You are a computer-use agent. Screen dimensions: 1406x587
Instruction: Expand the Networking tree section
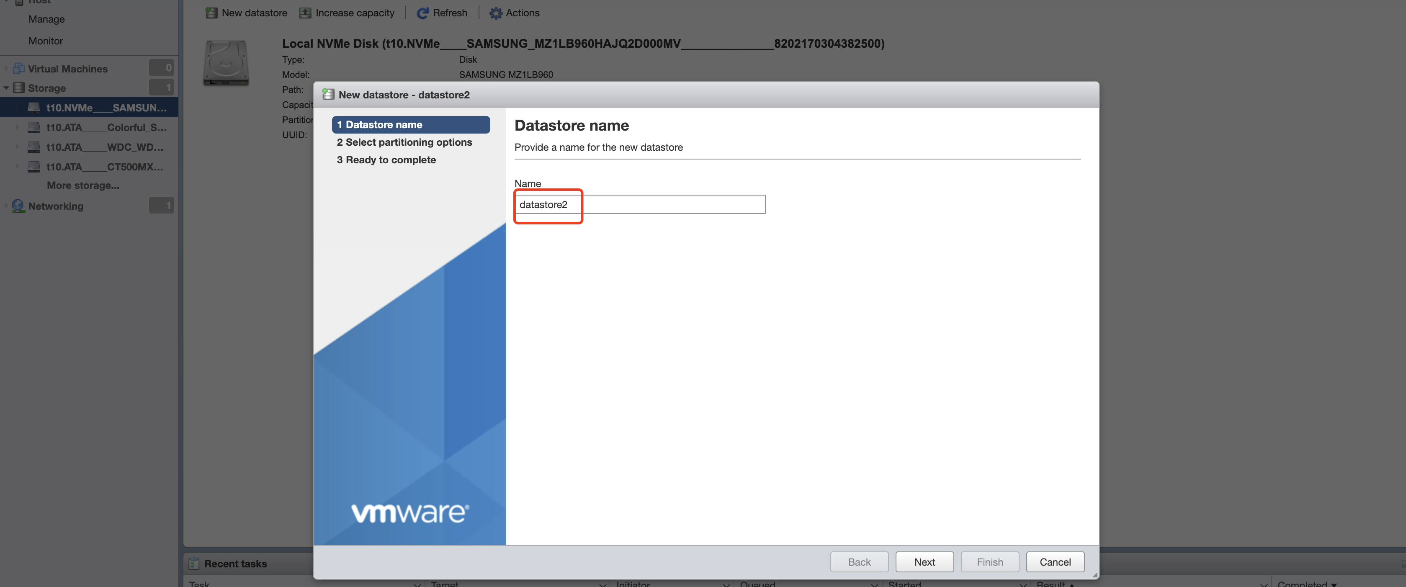coord(6,206)
